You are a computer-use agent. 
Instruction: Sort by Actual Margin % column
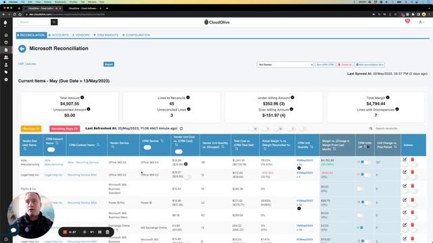point(265,148)
